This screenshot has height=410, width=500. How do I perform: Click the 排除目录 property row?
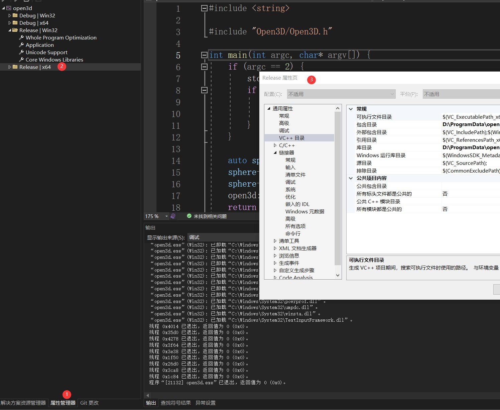pyautogui.click(x=423, y=171)
